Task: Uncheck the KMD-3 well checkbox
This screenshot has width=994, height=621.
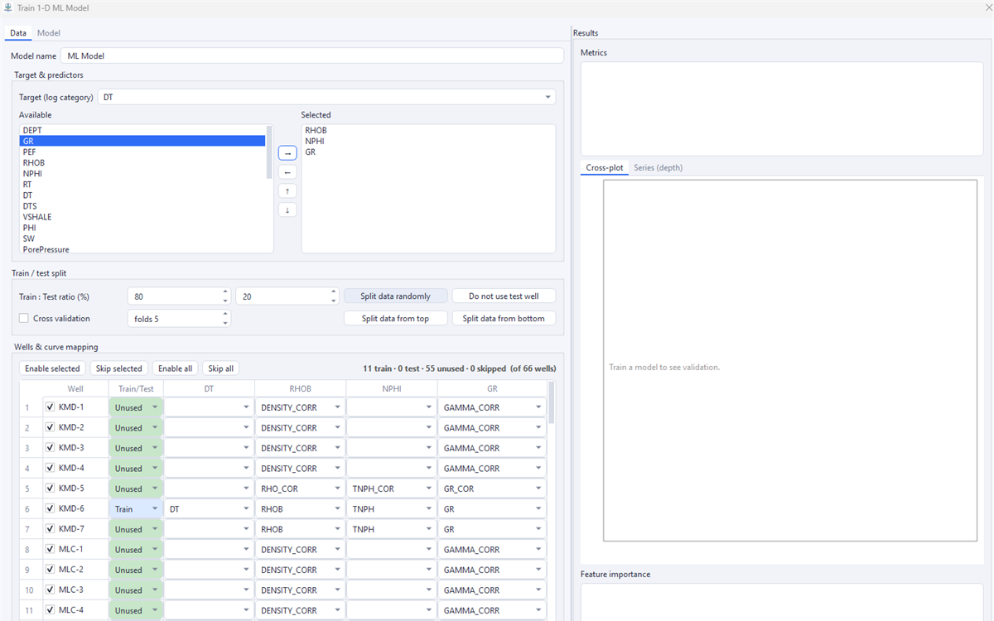Action: click(x=51, y=448)
